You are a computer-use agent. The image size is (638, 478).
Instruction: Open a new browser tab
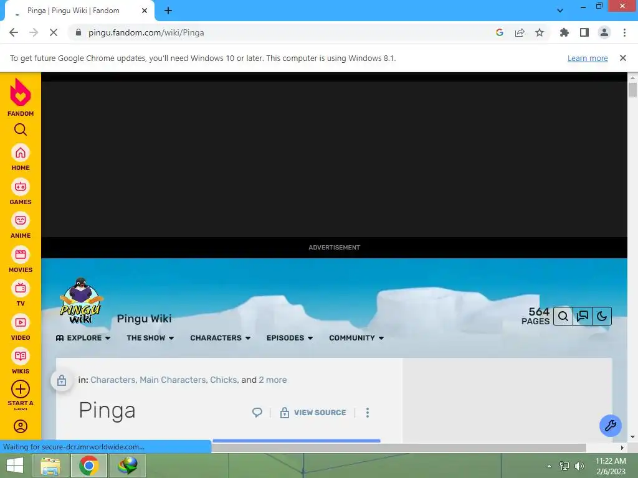point(168,11)
